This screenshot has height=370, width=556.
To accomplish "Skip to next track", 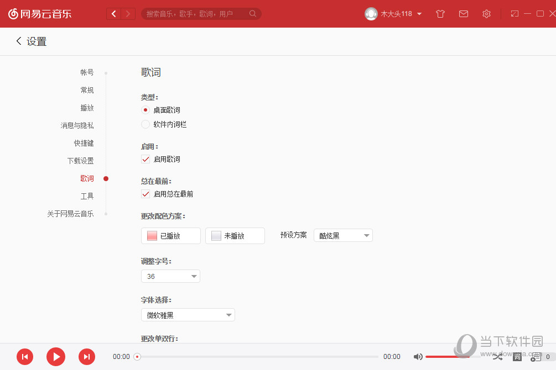I will point(86,357).
